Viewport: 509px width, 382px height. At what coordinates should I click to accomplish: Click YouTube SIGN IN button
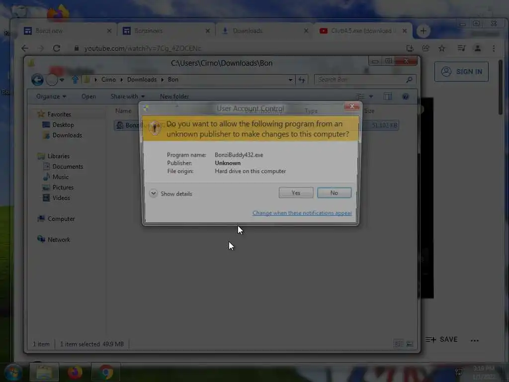click(461, 72)
